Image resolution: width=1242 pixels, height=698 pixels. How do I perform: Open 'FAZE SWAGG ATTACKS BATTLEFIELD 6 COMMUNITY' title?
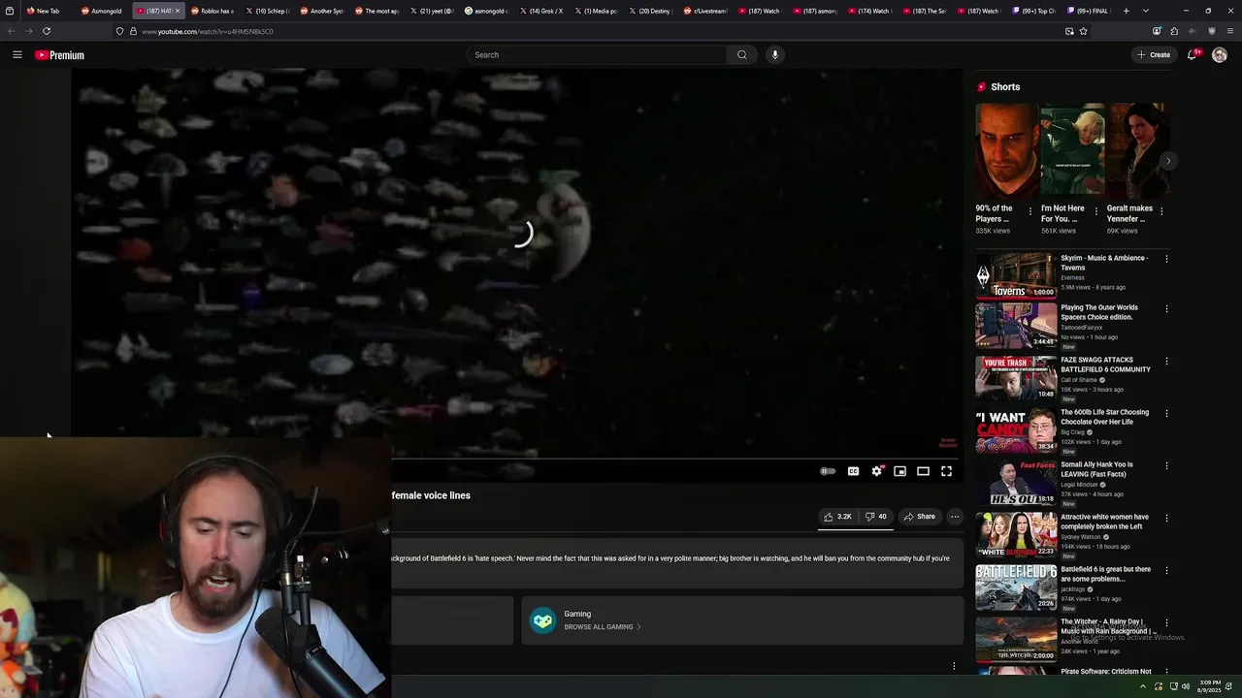(1105, 365)
